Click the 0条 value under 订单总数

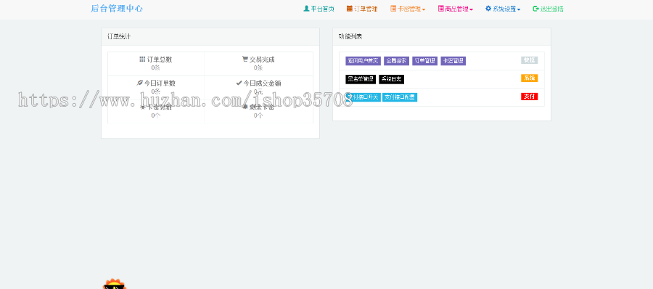[x=156, y=68]
